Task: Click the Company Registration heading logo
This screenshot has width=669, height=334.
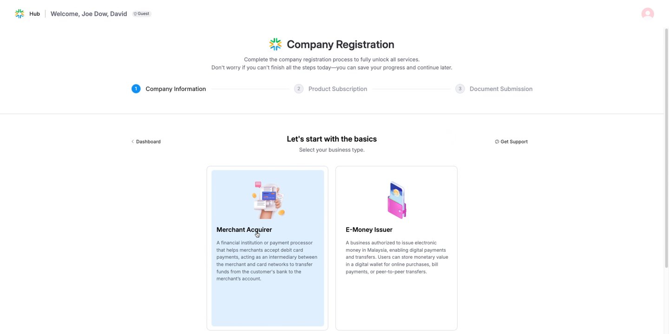Action: [x=275, y=45]
